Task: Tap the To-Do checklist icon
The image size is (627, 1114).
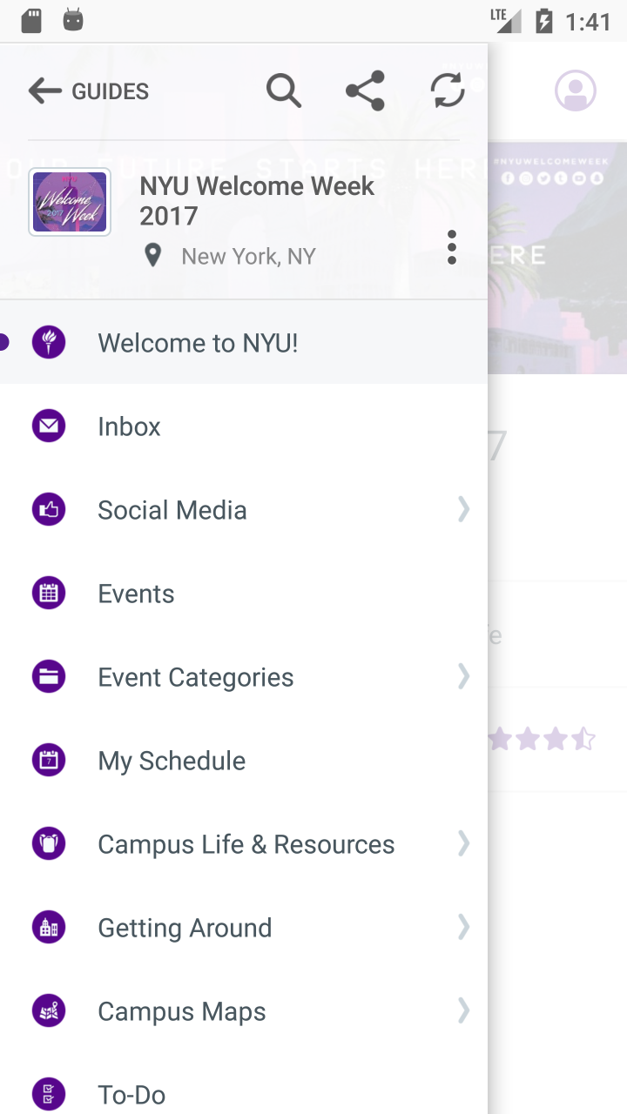Action: click(x=49, y=1094)
